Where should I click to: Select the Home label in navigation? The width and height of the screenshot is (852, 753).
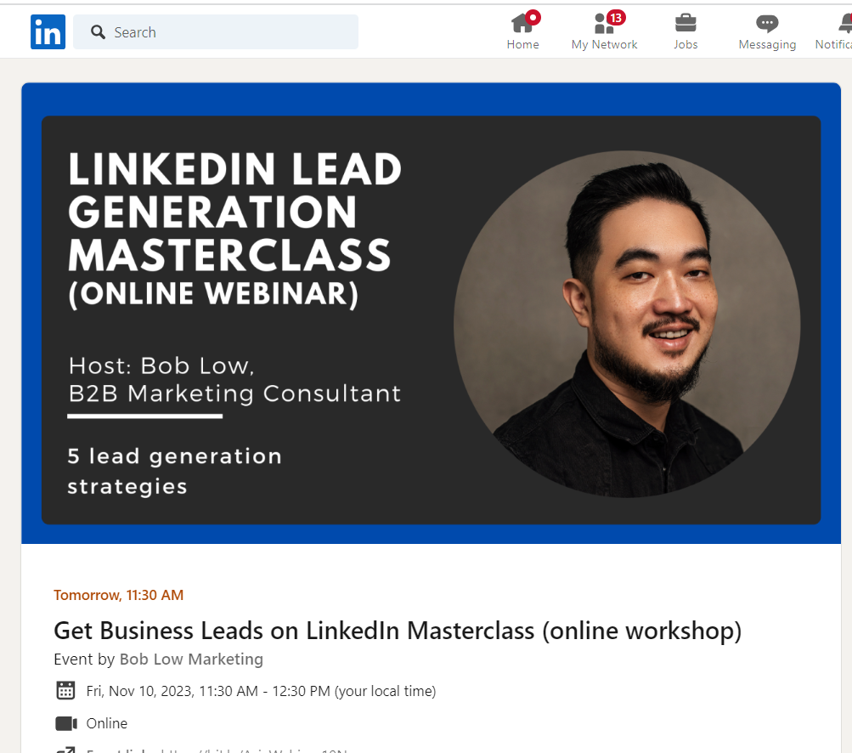522,44
